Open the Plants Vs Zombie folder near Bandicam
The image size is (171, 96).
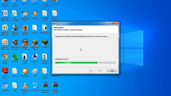tap(45, 73)
